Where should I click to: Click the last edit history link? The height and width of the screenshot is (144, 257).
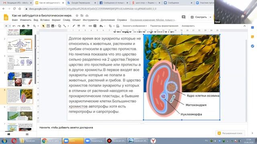tap(153, 20)
